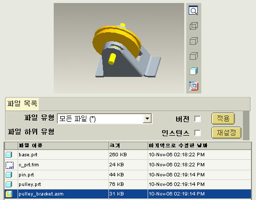Click the base.prt part file icon
This screenshot has width=256, height=200.
(x=9, y=155)
